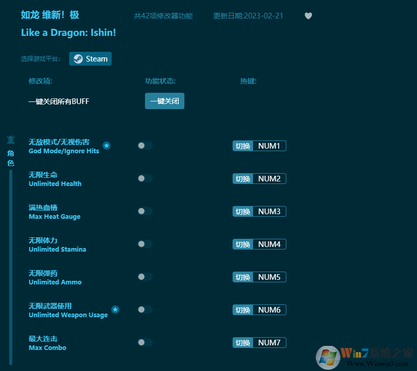This screenshot has width=417, height=371.
Task: Click the 'God Mode/Ignore Hits' label
Action: click(x=64, y=151)
